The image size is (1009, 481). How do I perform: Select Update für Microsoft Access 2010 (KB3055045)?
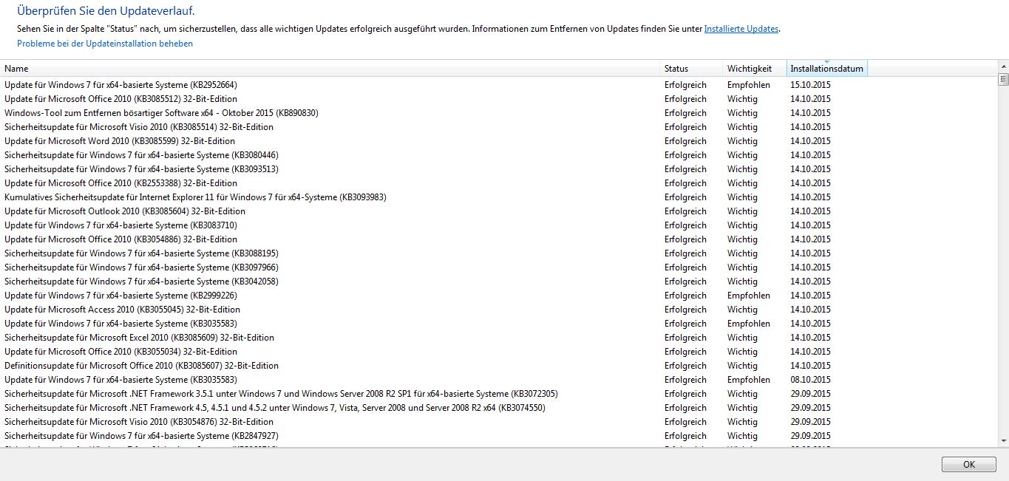(499, 310)
